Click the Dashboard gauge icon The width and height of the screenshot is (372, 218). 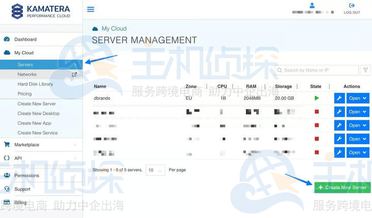7,39
